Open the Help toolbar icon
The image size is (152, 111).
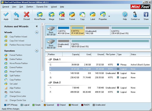125,16
